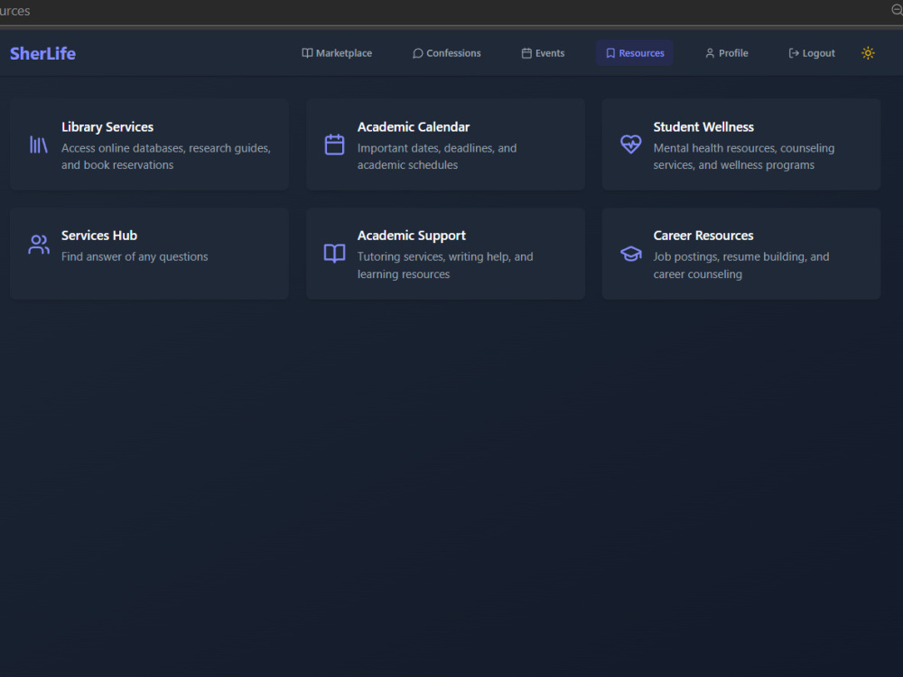This screenshot has width=903, height=677.
Task: Click the Library Services books icon
Action: coord(38,144)
